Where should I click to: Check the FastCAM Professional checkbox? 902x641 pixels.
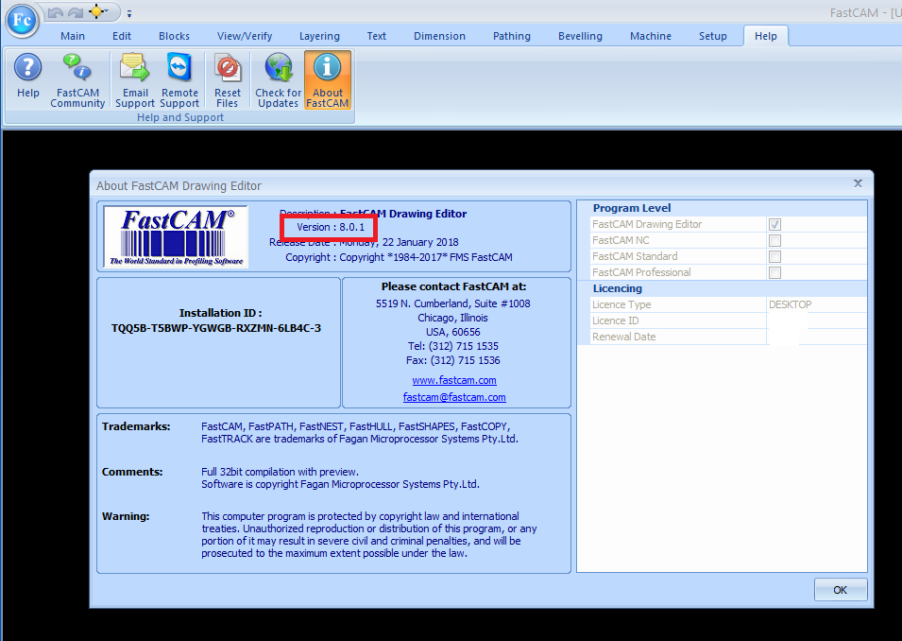pos(774,273)
